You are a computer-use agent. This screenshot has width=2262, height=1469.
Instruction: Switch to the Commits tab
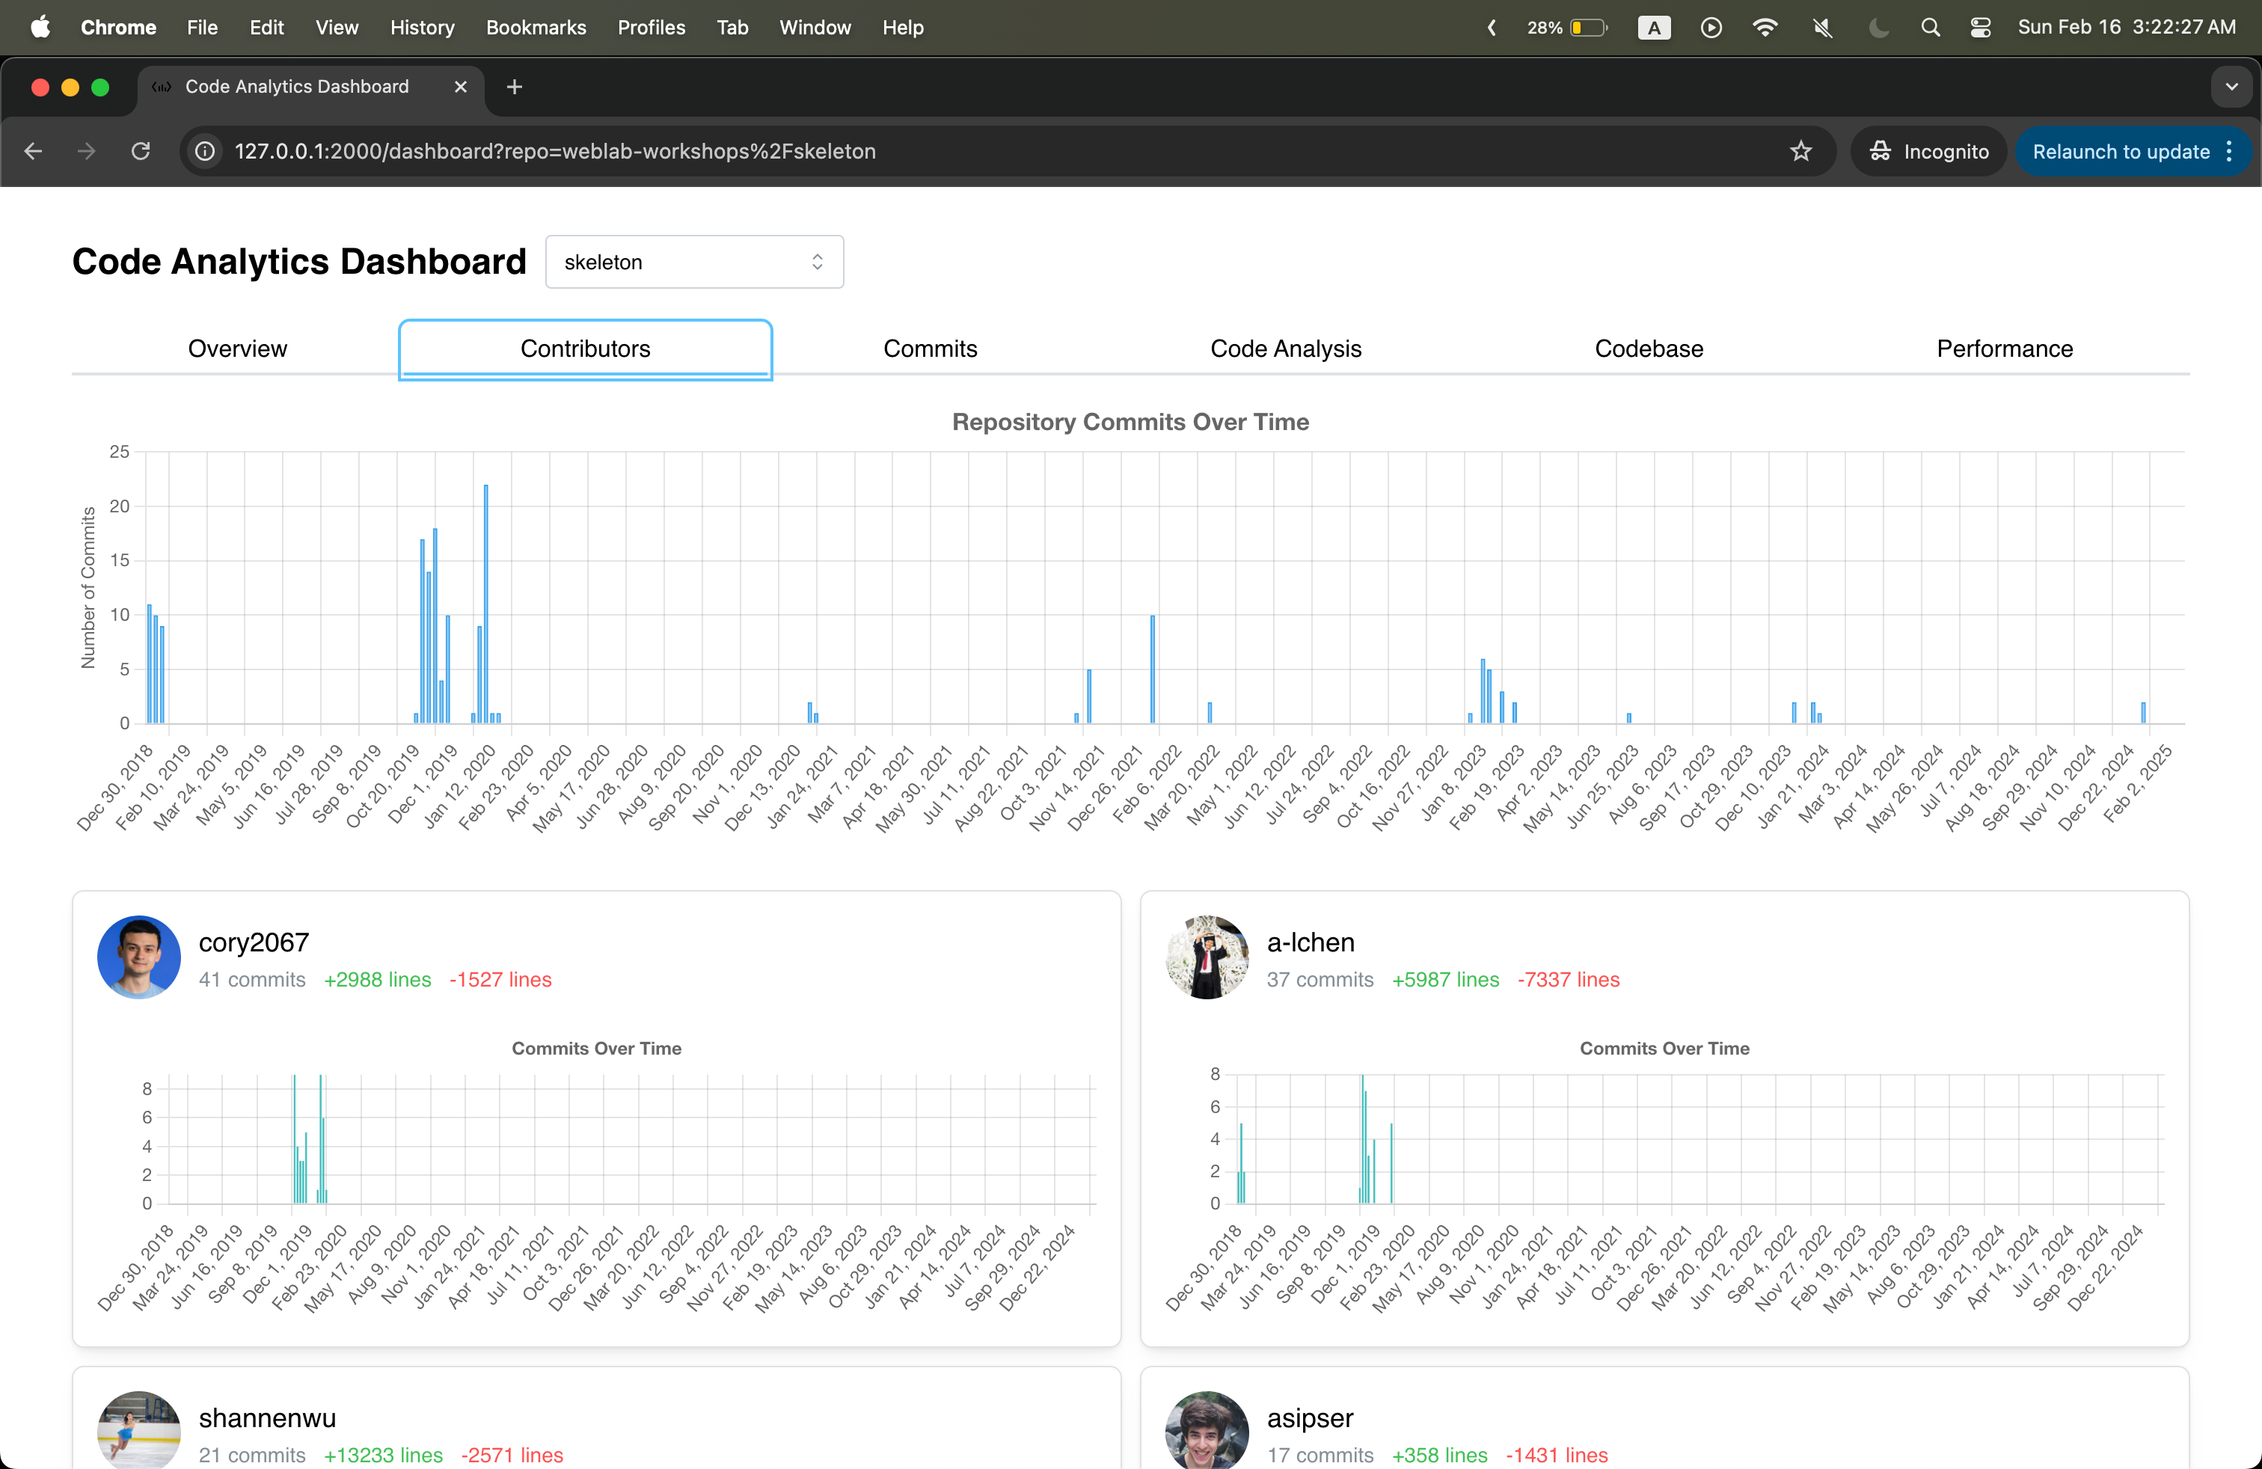click(930, 349)
